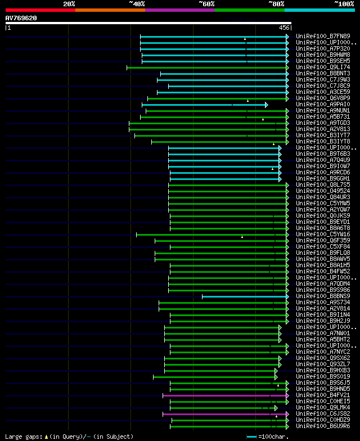The width and height of the screenshot is (360, 441).
Task: Select the UniRef100_Q6F359 label
Action: coord(323,241)
